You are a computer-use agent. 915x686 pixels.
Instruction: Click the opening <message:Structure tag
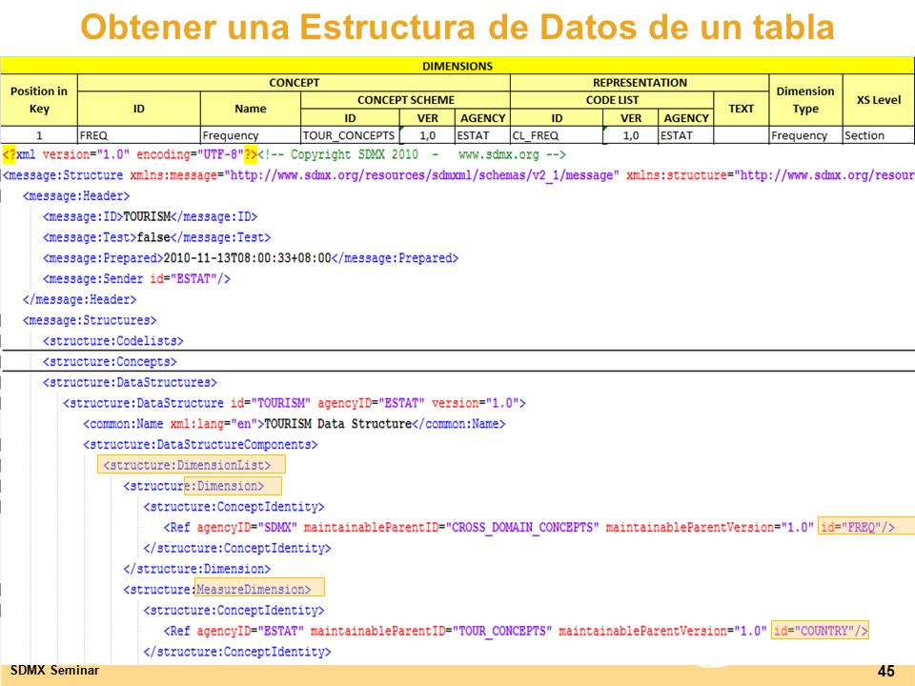[63, 175]
